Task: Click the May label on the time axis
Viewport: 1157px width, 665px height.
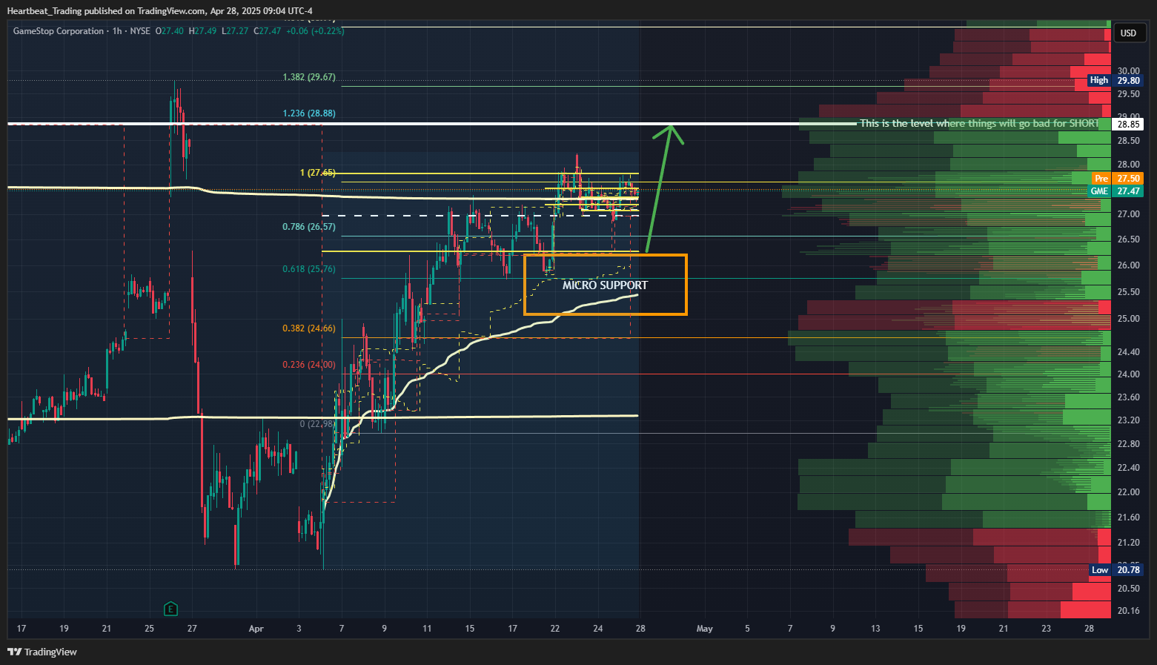Action: pyautogui.click(x=704, y=629)
